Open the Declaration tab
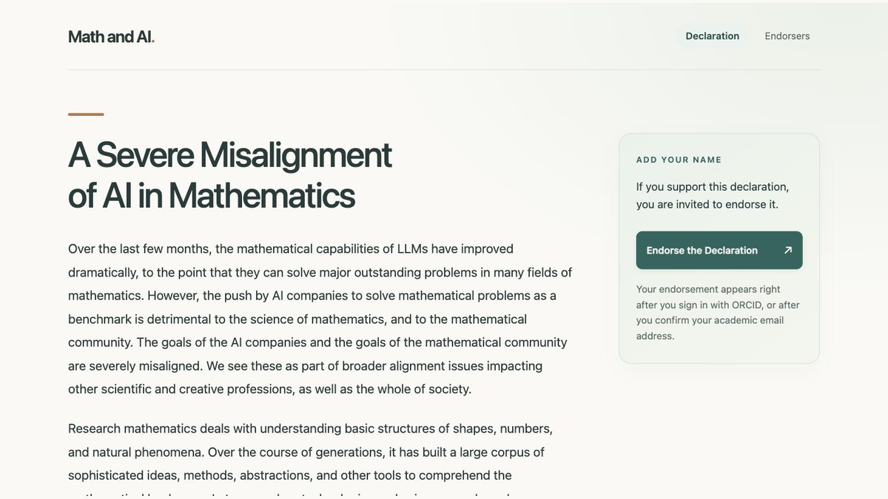 pos(712,36)
